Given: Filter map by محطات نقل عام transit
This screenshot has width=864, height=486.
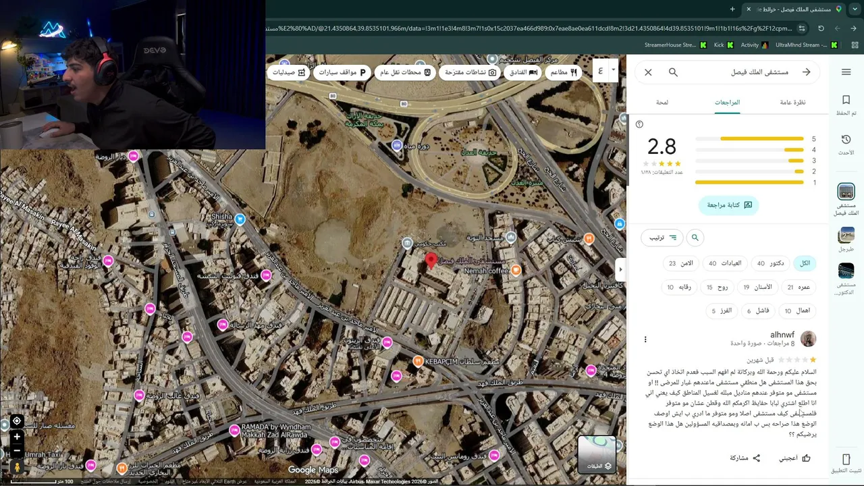Looking at the screenshot, I should click(405, 72).
